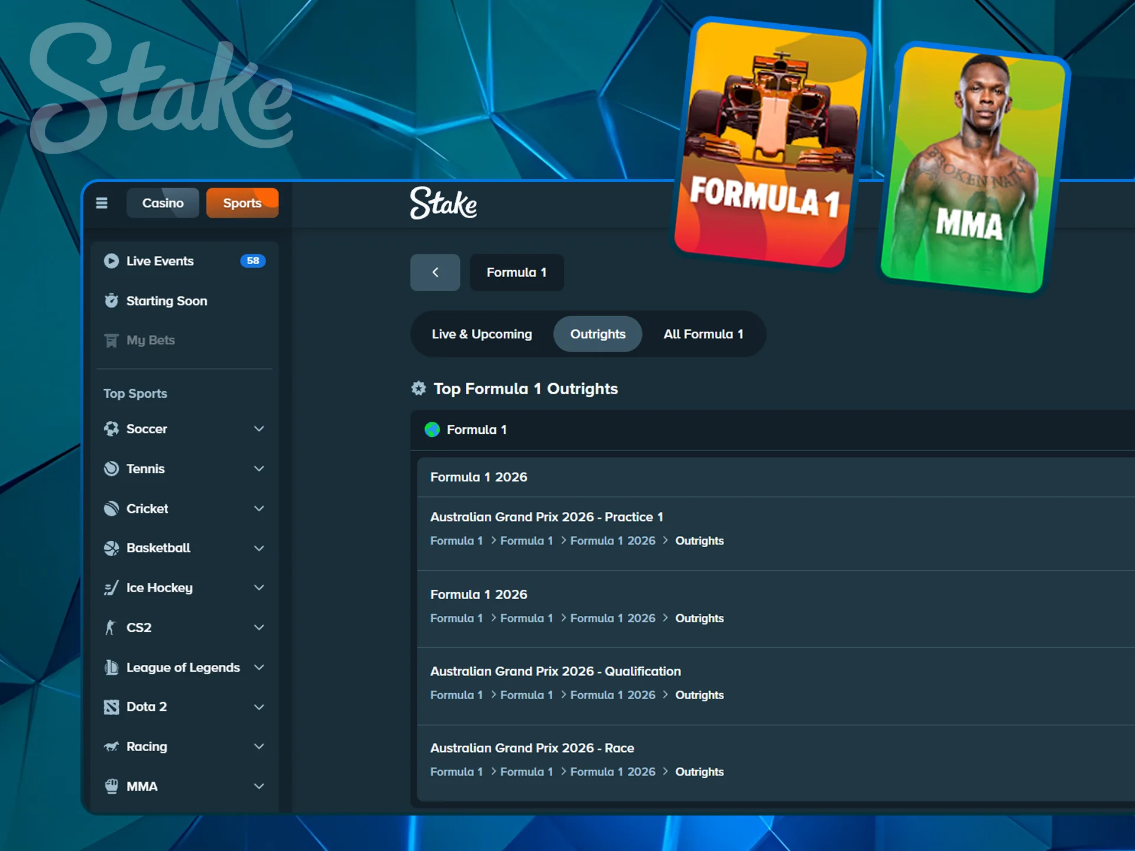Click the badge icon before Top Formula 1 Outrights
The image size is (1135, 851).
tap(419, 388)
